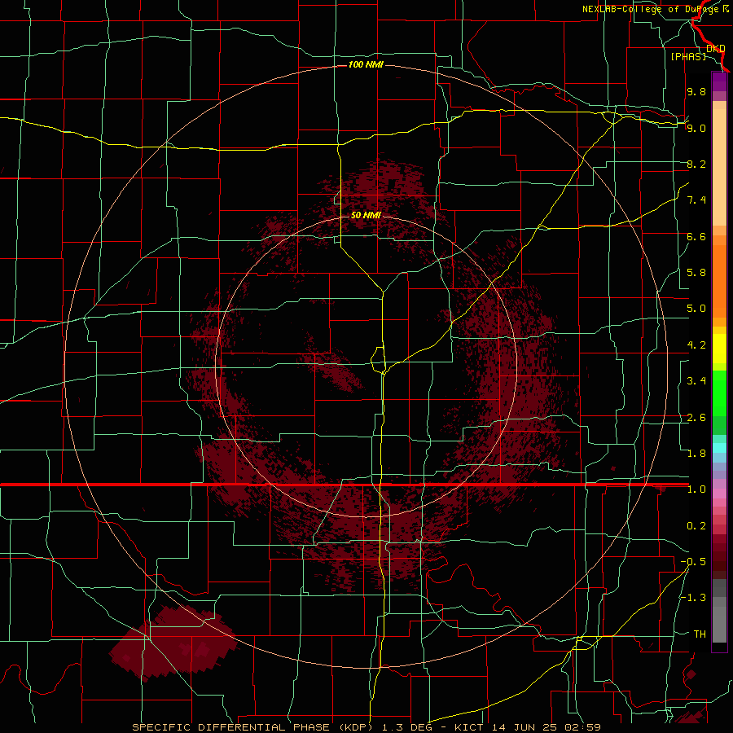Click the SPECIFIC DIFFERENTIAL PHASE (KDP) caption
This screenshot has width=733, height=733.
click(x=251, y=727)
